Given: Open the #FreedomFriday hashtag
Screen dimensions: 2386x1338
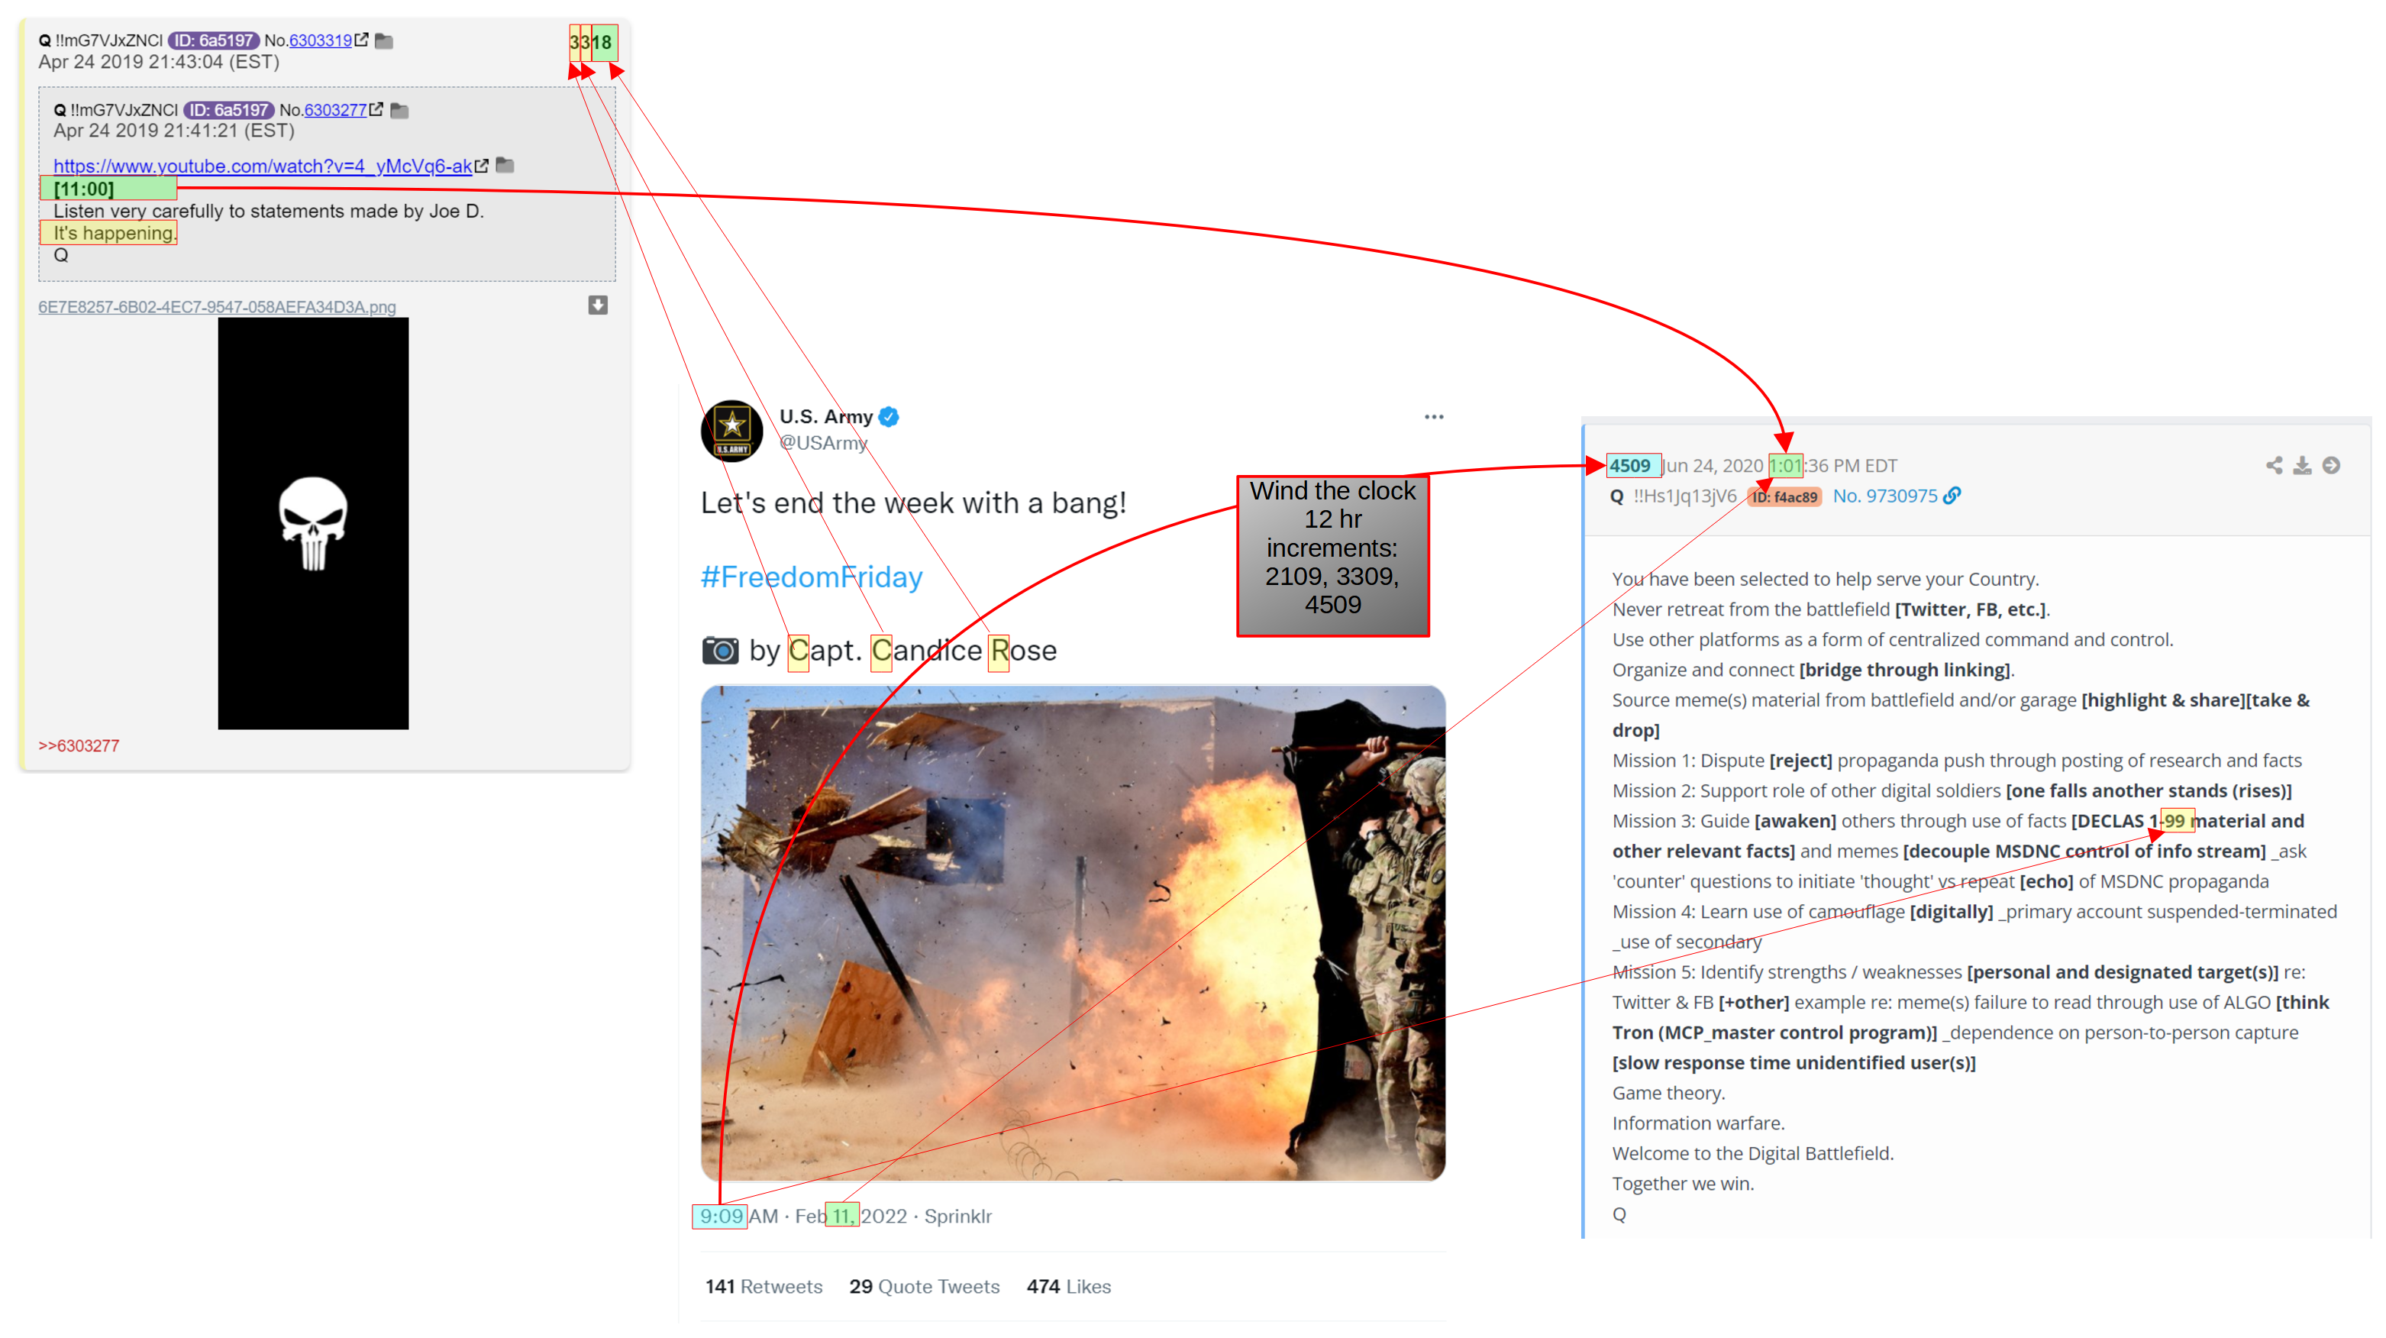Looking at the screenshot, I should [x=812, y=577].
